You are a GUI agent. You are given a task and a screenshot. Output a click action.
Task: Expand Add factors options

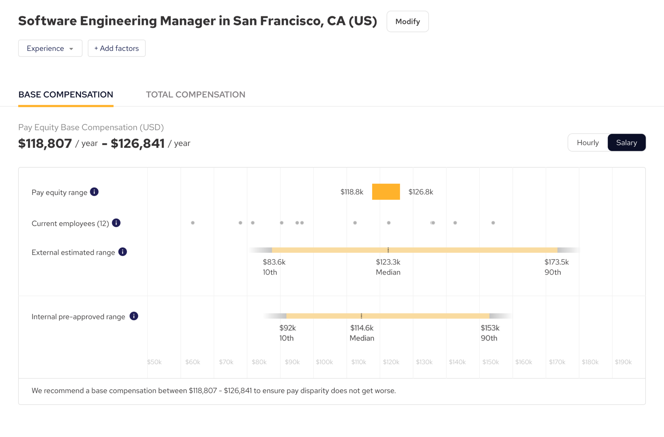pyautogui.click(x=116, y=48)
